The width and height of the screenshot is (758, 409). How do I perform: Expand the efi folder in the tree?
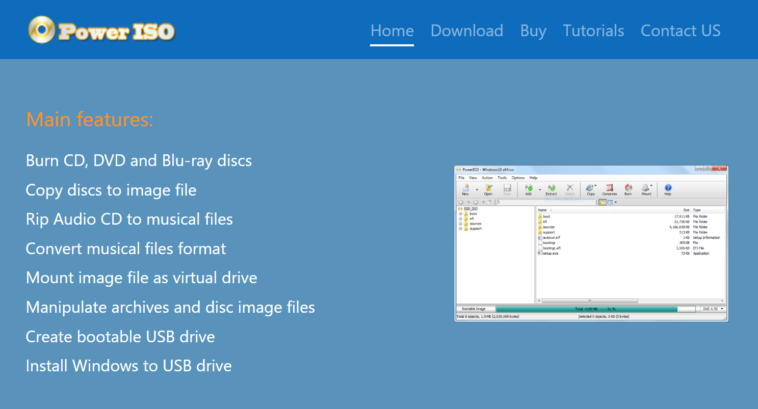460,219
